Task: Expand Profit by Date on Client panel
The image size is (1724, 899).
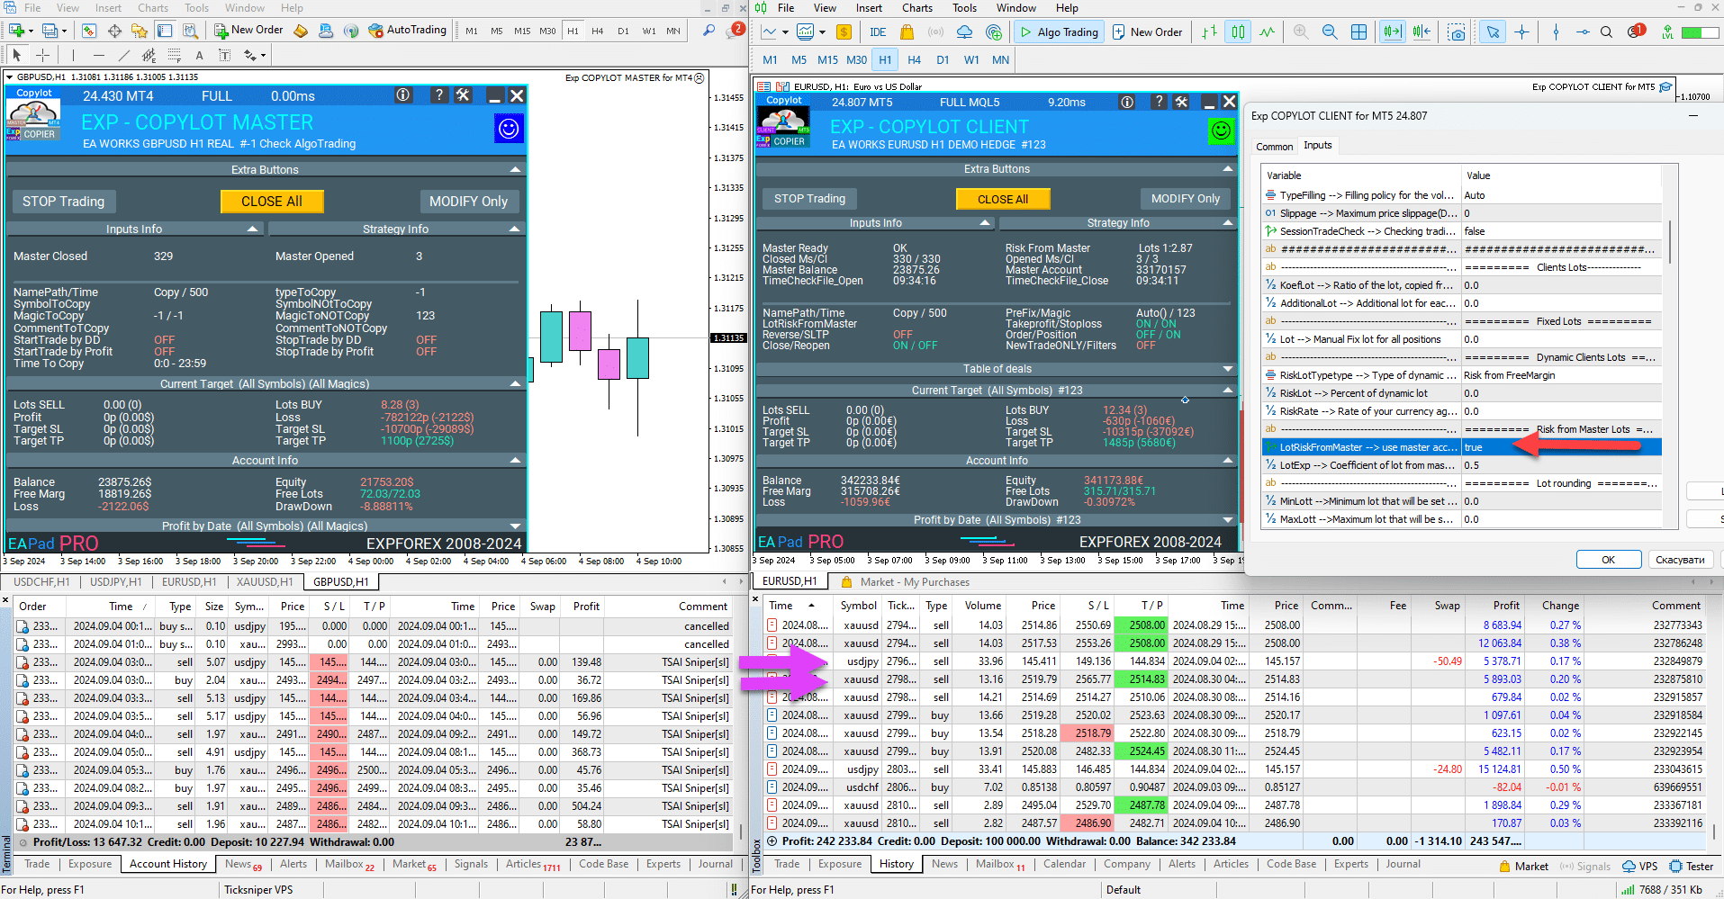Action: coord(1228,519)
